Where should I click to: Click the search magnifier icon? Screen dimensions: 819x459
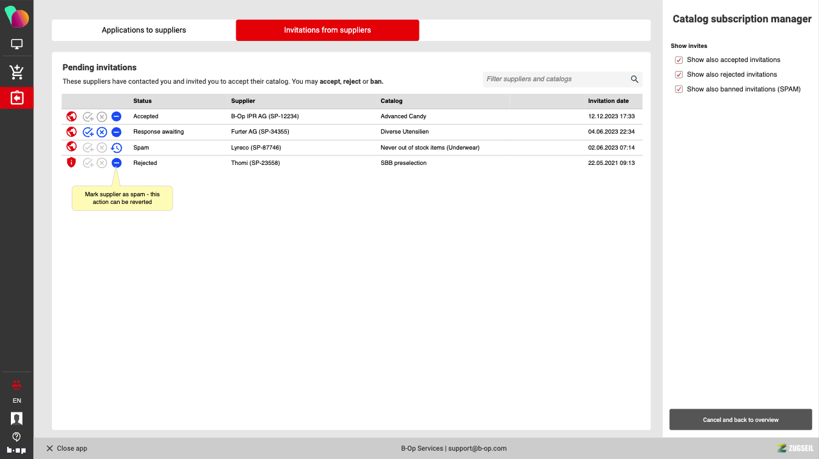(635, 79)
